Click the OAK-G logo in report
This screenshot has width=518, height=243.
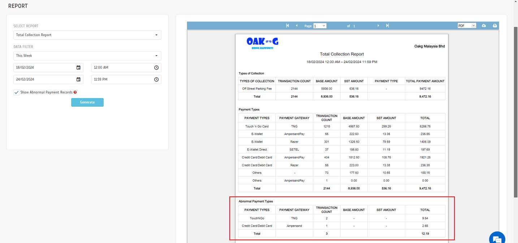click(x=262, y=43)
